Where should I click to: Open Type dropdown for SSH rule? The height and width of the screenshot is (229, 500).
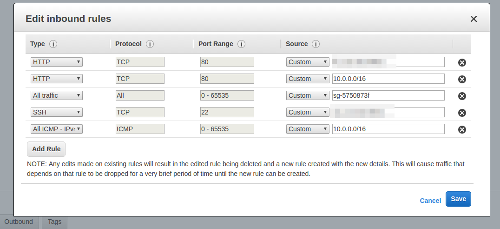tap(56, 112)
